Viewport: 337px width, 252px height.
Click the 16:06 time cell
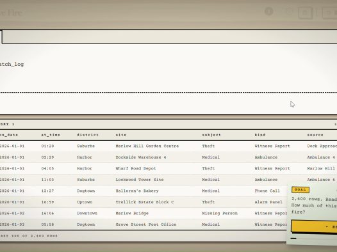[x=47, y=213]
